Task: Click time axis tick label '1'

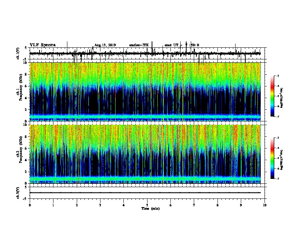Action: [x=53, y=205]
